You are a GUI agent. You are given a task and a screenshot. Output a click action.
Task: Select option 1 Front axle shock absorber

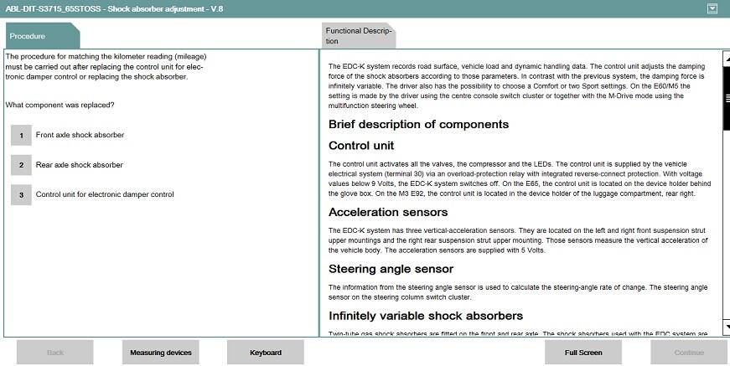22,136
